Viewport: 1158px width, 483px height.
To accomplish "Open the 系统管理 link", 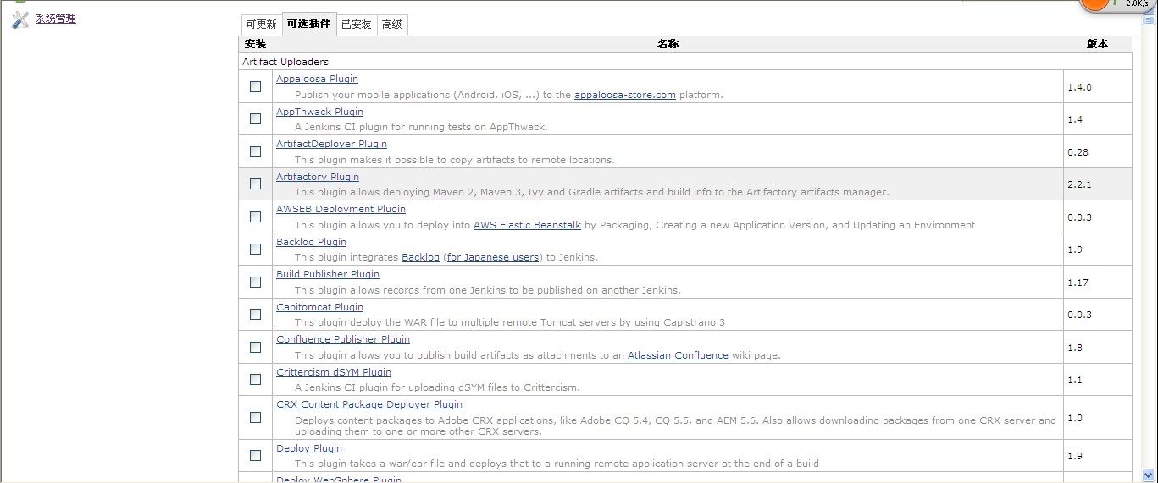I will (56, 19).
